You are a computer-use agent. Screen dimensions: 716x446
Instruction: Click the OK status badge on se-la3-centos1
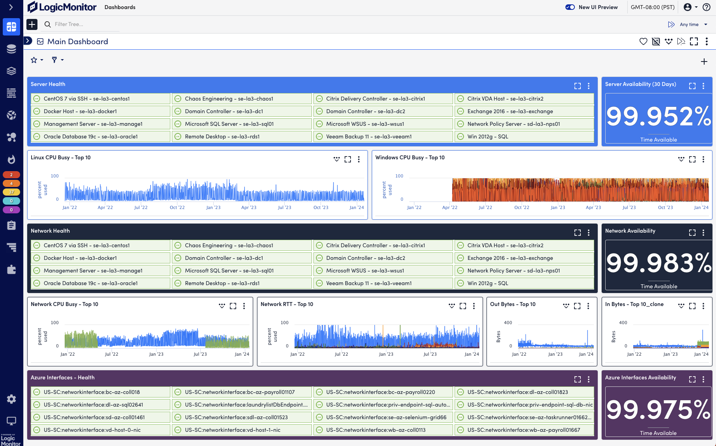pos(37,99)
